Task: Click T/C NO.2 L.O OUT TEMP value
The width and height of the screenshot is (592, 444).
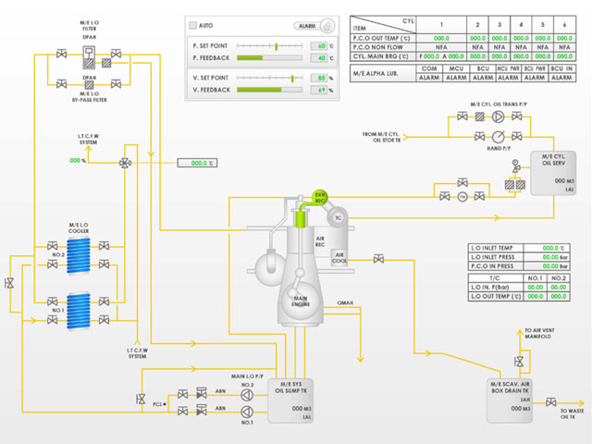Action: [x=559, y=296]
